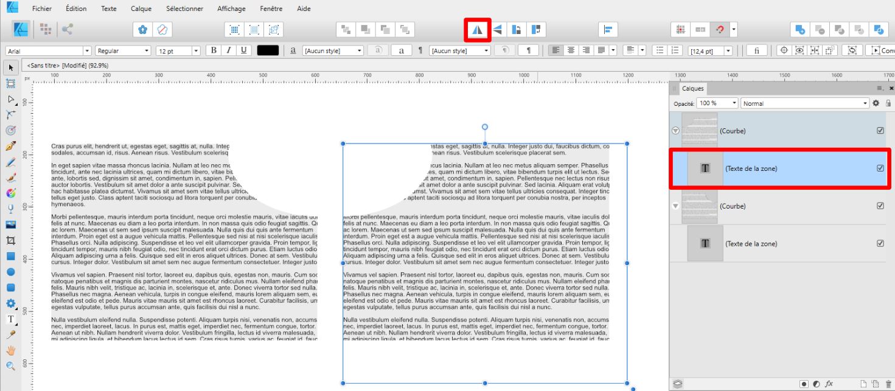The height and width of the screenshot is (391, 895).
Task: Select the Calques panel tab
Action: point(693,89)
